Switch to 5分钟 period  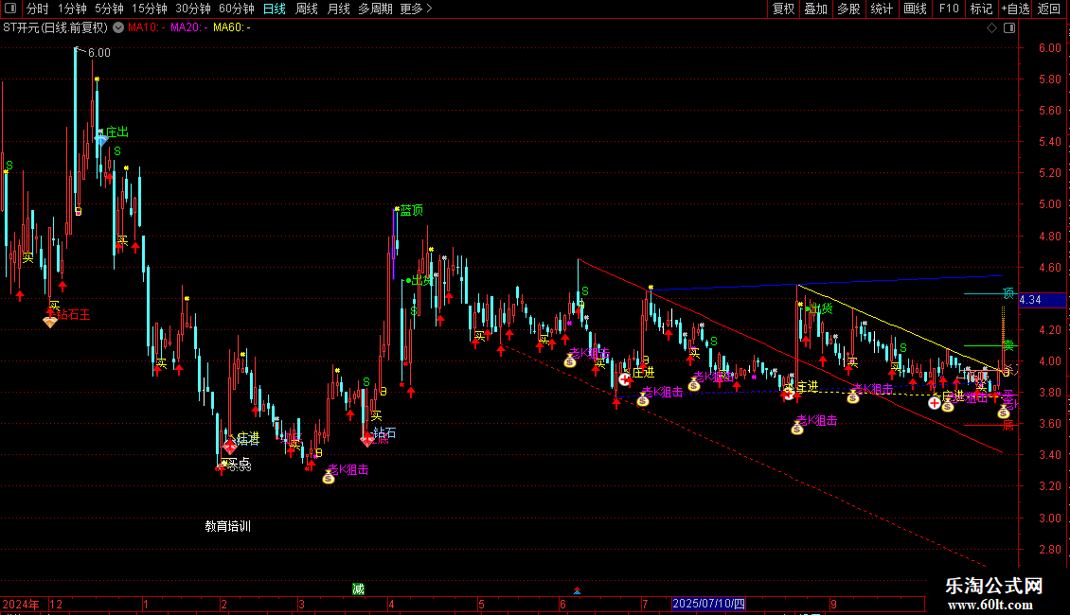coord(109,9)
